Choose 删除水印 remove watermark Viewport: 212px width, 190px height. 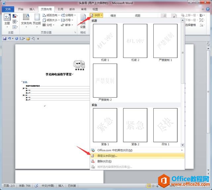pos(137,161)
